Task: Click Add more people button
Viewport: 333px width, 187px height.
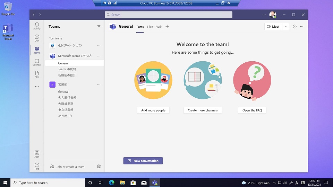Action: point(153,110)
